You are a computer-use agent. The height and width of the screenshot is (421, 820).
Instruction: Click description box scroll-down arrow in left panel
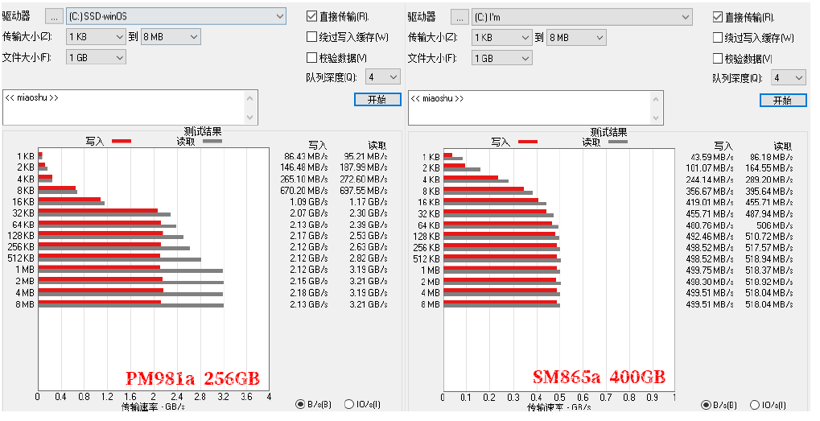[x=250, y=118]
